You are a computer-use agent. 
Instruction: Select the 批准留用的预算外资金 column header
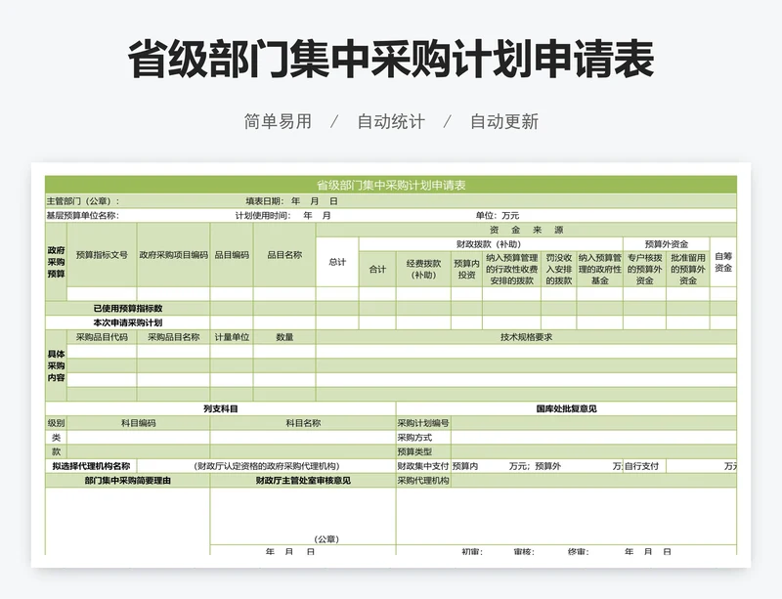[688, 270]
